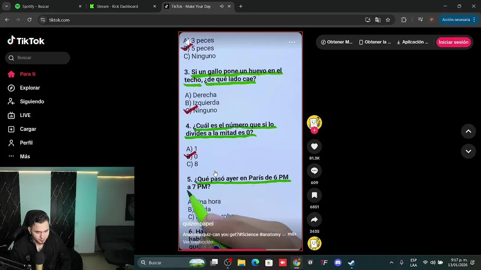Switch to the Stream - Kick Dashboard tab
This screenshot has height=270, width=481.
pos(123,6)
